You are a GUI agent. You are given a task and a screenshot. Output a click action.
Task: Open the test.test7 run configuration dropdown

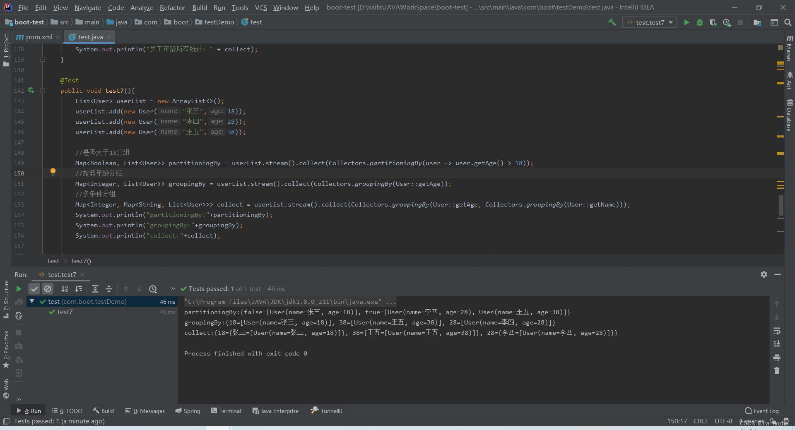coord(649,22)
